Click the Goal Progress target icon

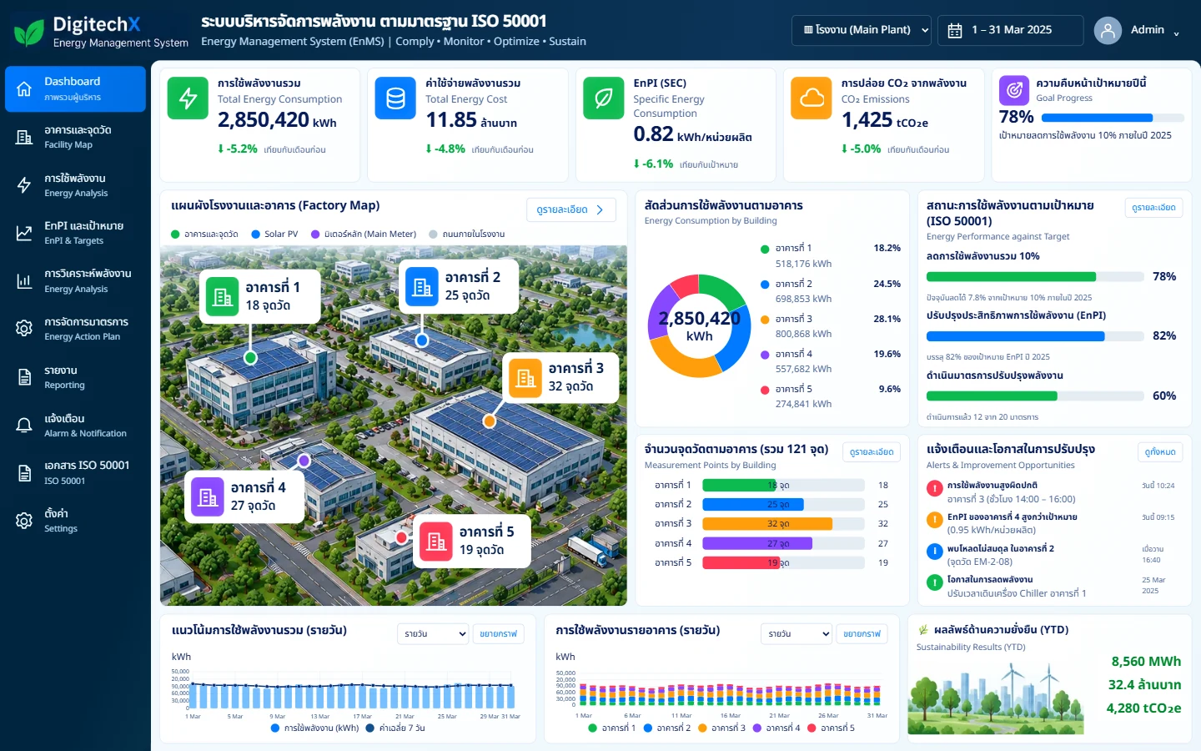click(x=1013, y=89)
